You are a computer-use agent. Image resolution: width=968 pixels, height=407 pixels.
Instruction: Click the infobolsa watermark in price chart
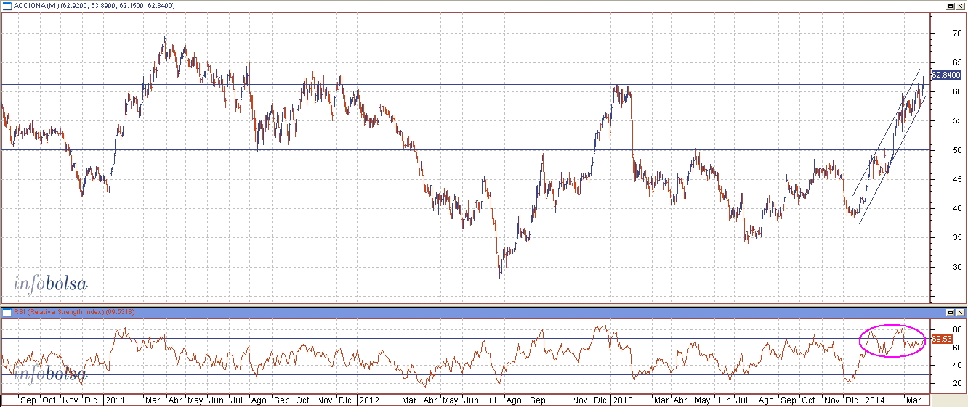[49, 284]
